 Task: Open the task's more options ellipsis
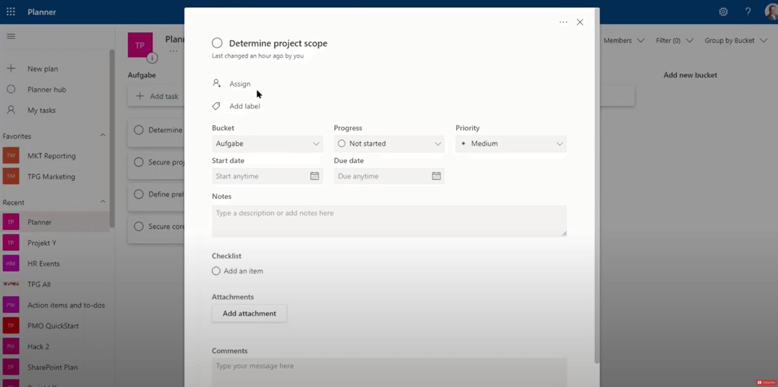click(563, 22)
